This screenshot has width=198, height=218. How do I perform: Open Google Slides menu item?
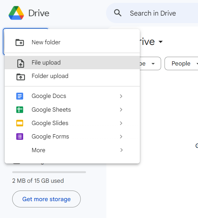[x=72, y=123]
